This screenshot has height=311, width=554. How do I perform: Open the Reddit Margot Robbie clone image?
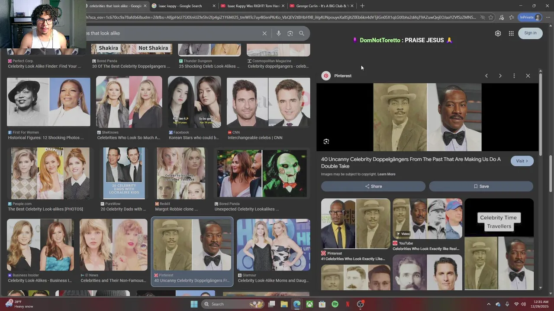(x=181, y=173)
